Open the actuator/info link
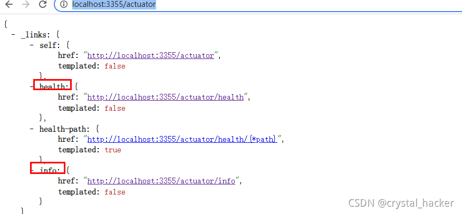The image size is (462, 214). tap(161, 181)
